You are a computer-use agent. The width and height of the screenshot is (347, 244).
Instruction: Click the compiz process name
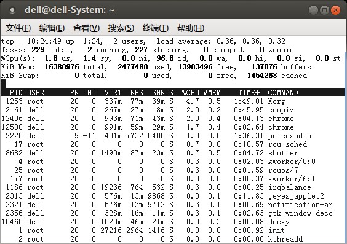[x=281, y=110]
